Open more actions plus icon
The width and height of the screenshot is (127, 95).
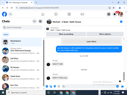pos(47,86)
